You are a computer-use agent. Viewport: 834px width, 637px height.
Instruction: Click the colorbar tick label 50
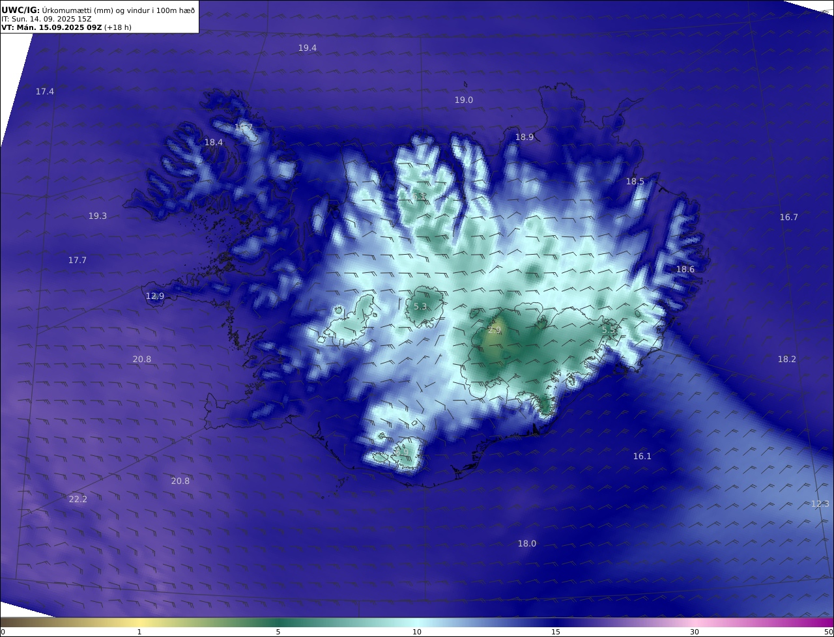coord(829,632)
